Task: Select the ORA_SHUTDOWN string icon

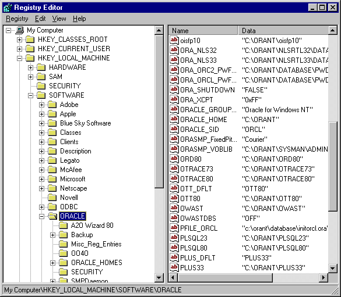Action: (x=174, y=90)
